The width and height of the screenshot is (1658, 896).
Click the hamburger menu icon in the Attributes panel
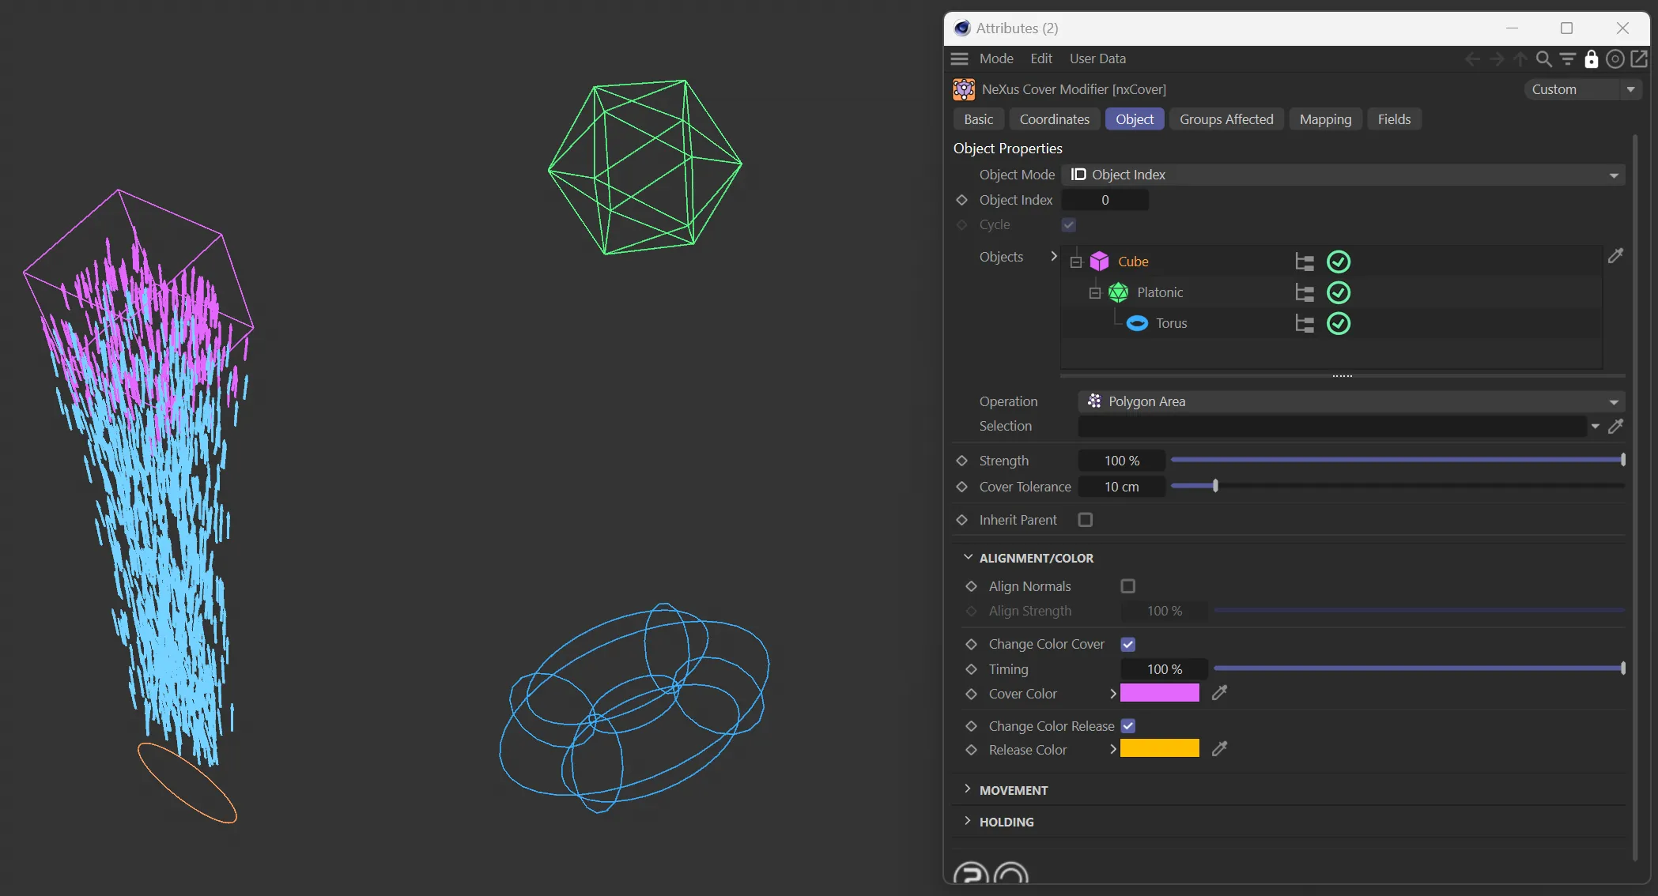[x=960, y=59]
